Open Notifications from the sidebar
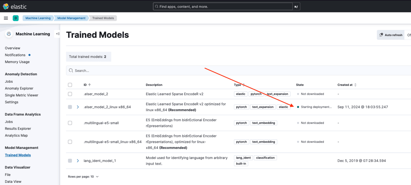This screenshot has width=411, height=185. (x=15, y=55)
